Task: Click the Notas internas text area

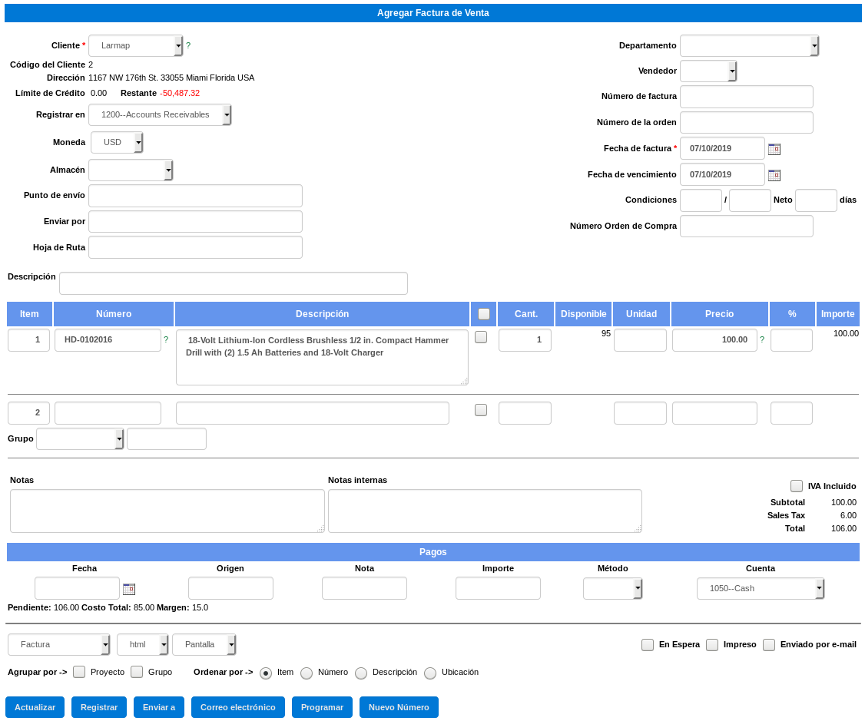Action: 485,511
